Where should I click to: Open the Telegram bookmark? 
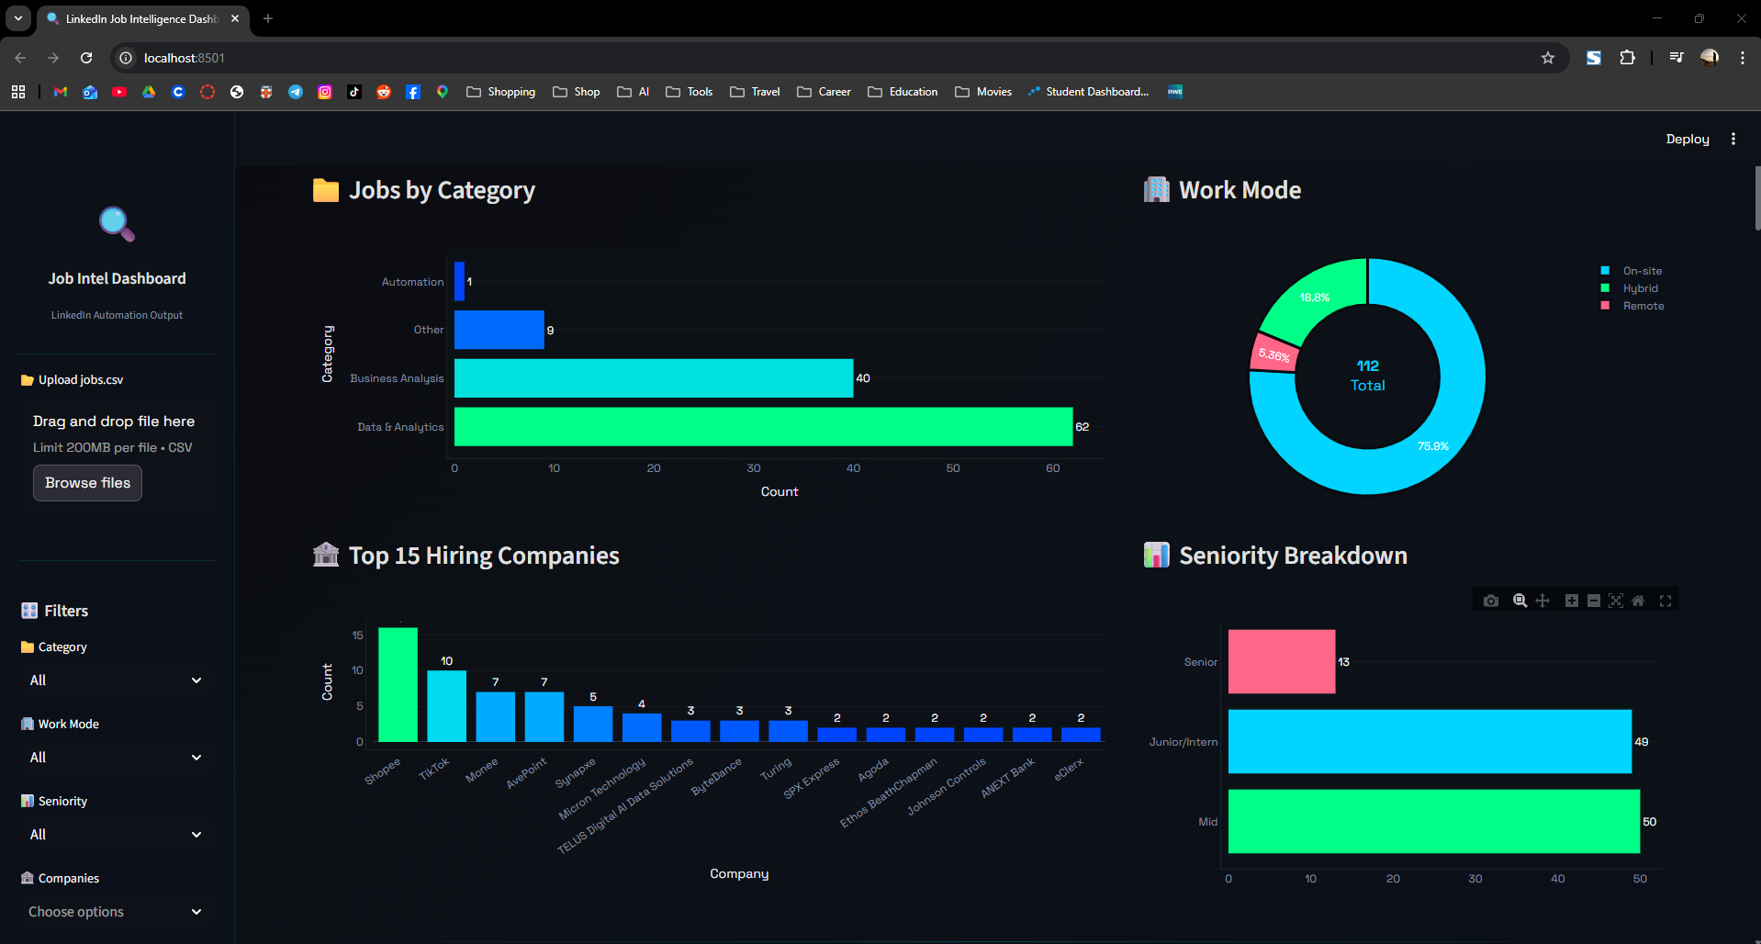(x=296, y=92)
